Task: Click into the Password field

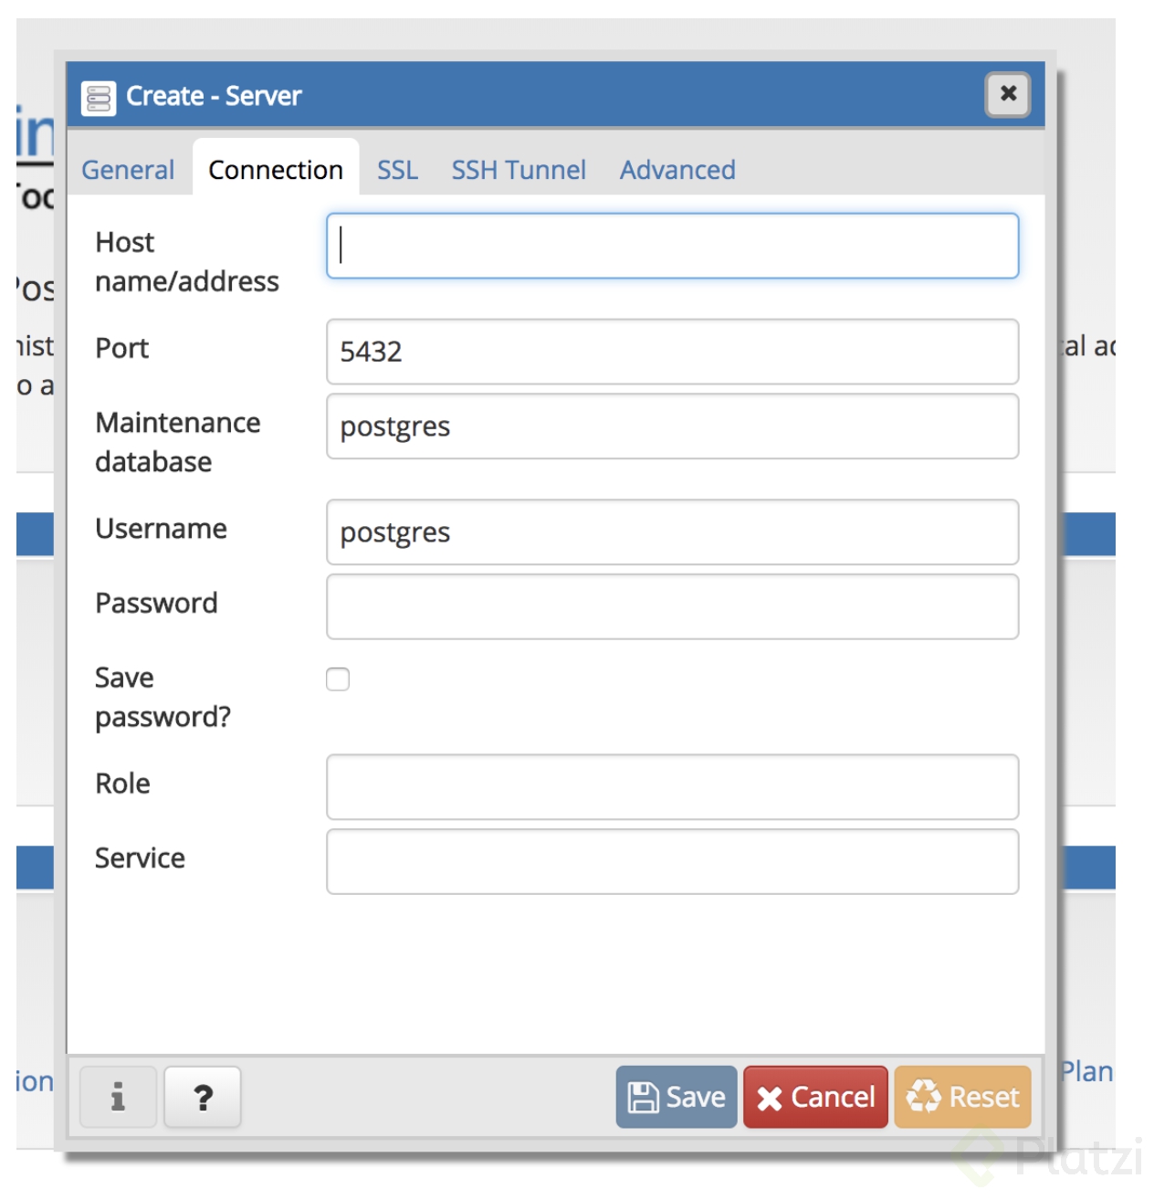Action: (x=673, y=606)
